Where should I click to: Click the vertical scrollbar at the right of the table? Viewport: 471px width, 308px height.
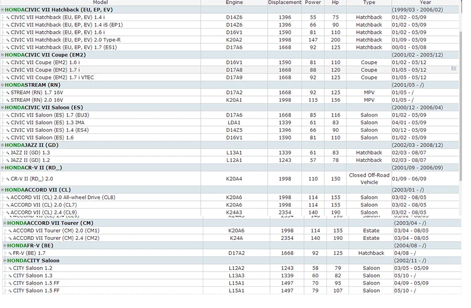click(461, 105)
